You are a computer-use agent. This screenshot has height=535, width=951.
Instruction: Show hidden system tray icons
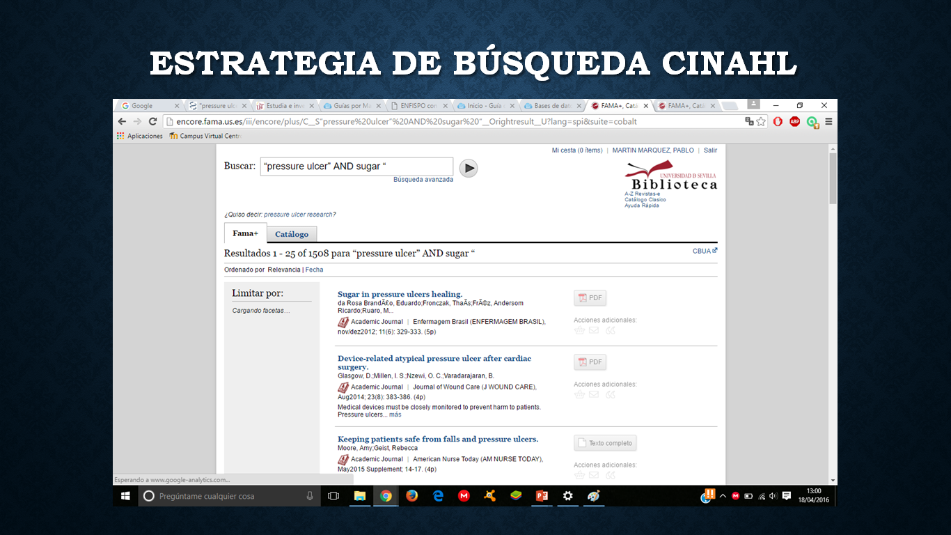[723, 496]
